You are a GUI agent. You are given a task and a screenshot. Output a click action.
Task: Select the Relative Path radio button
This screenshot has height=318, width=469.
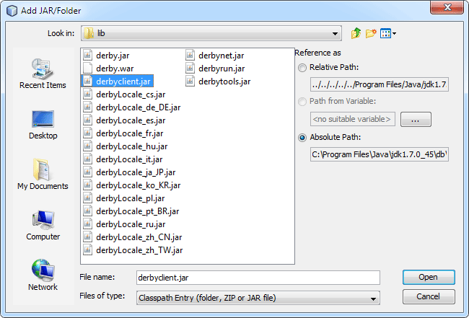302,67
